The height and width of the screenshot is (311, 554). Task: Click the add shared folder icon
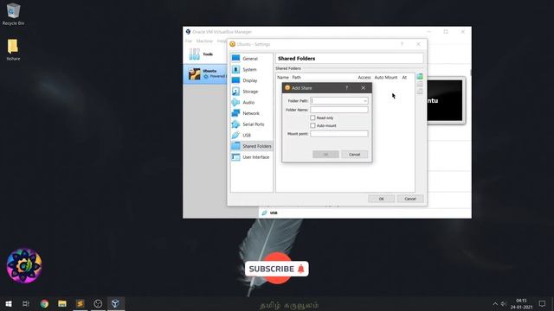(x=420, y=76)
